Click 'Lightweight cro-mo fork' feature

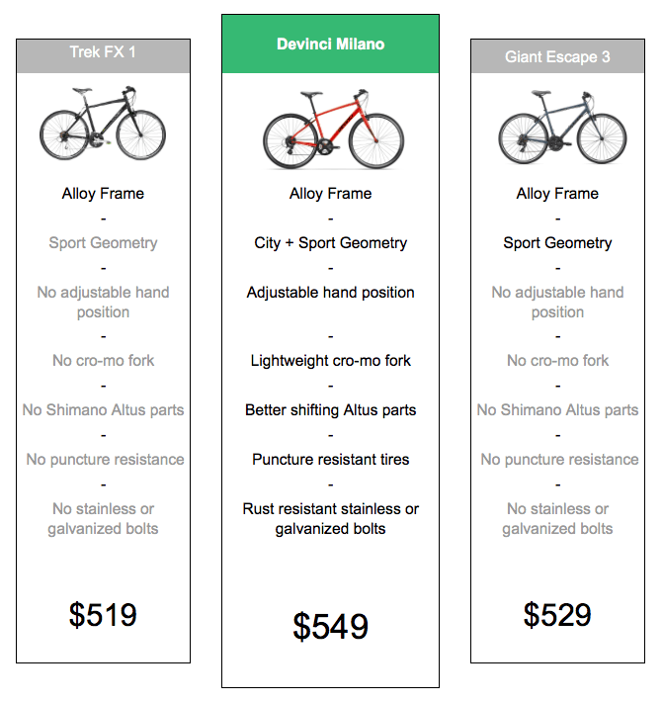(330, 361)
